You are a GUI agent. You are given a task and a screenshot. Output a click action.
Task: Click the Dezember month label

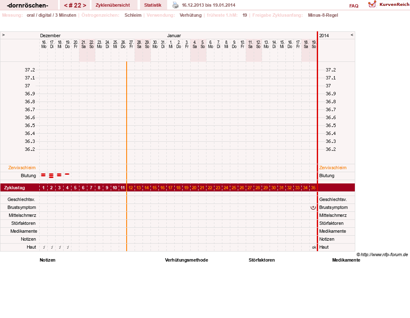(50, 36)
